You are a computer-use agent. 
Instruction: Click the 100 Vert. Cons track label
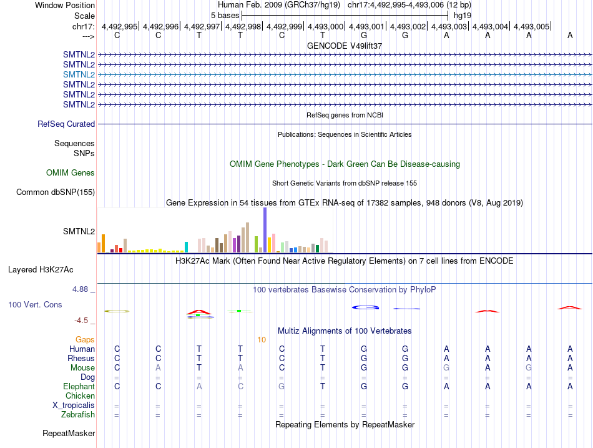(x=35, y=304)
